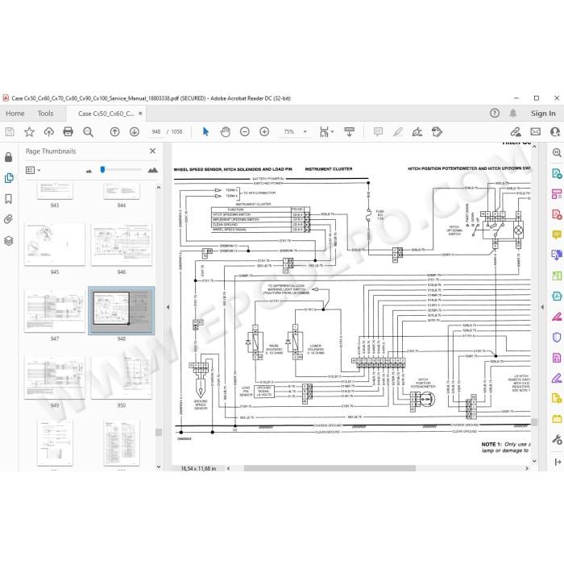Image resolution: width=564 pixels, height=564 pixels.
Task: Open Comment tool in right pane
Action: (x=557, y=235)
